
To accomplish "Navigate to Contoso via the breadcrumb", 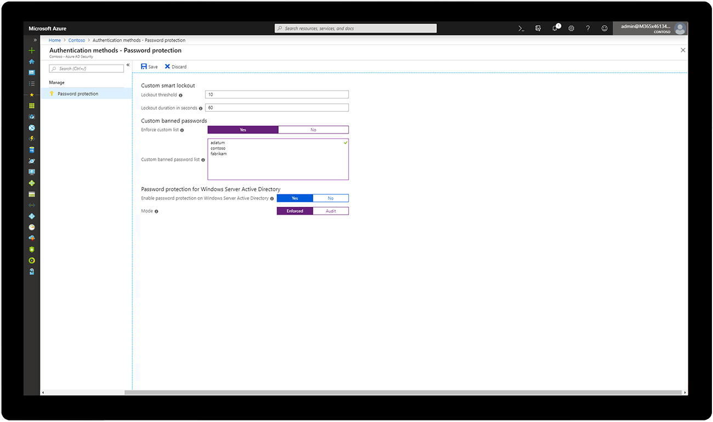I will [x=76, y=39].
